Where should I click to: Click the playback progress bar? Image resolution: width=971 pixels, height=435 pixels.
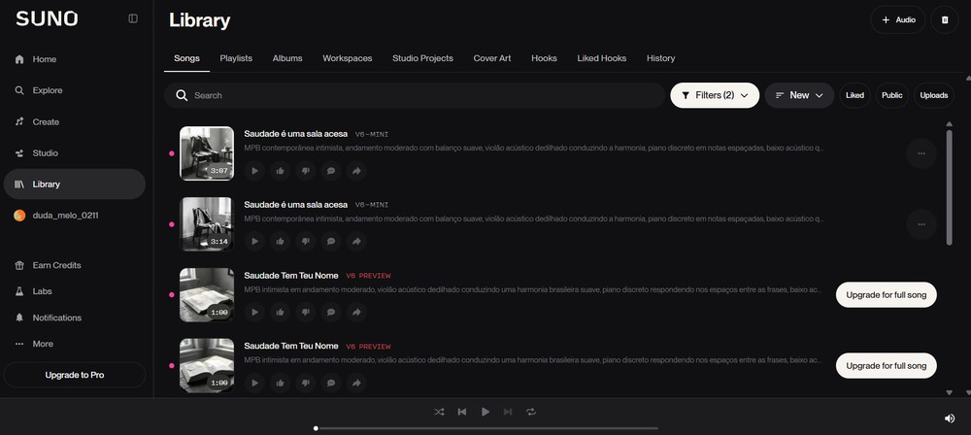point(486,428)
